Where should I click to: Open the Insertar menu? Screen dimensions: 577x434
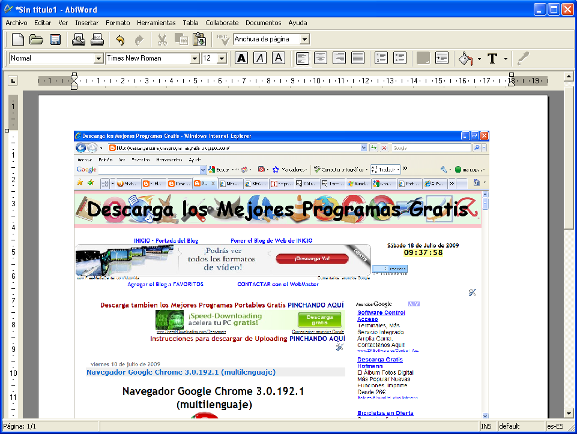(87, 23)
